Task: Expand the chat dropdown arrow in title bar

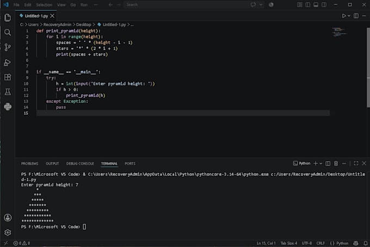Action: [261, 5]
